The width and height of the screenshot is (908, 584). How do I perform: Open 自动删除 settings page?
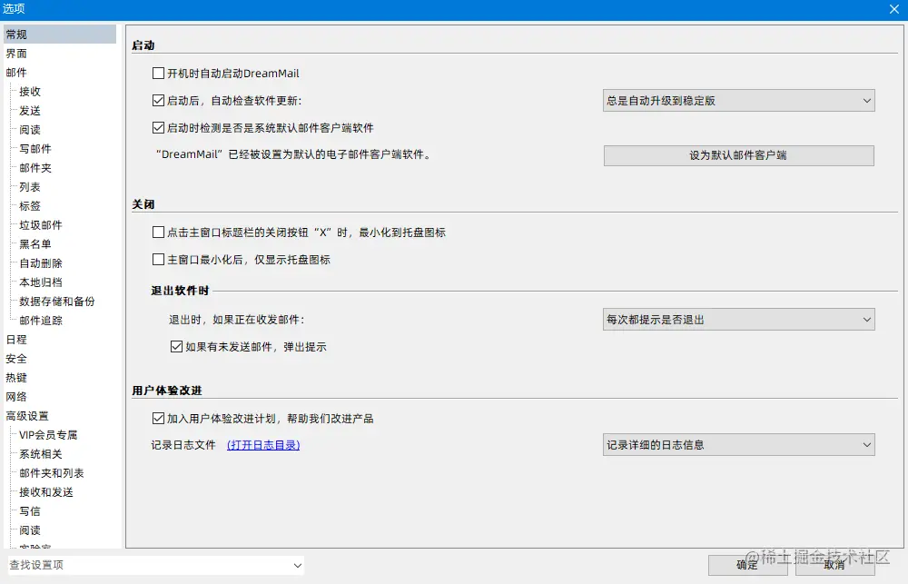tap(41, 263)
